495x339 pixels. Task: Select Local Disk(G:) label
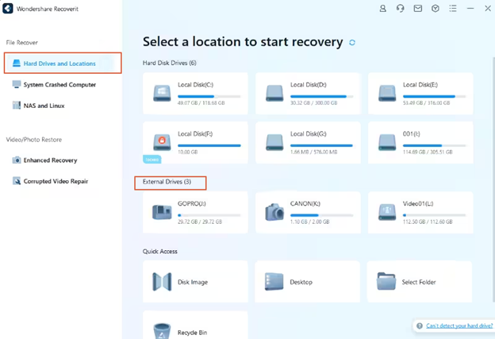pos(309,134)
